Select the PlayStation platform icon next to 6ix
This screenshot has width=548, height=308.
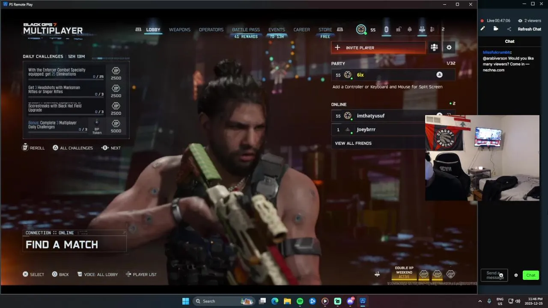[439, 75]
